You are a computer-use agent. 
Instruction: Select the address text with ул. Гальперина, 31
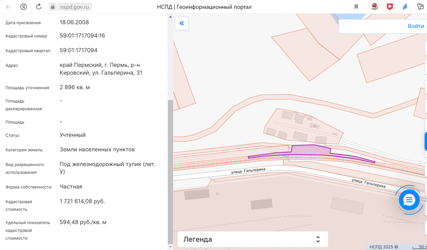[x=101, y=69]
